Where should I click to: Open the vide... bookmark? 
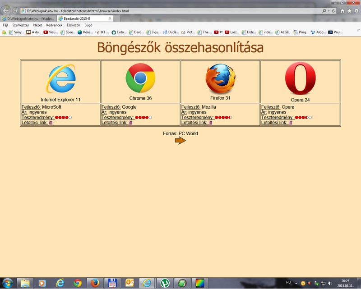[266, 32]
